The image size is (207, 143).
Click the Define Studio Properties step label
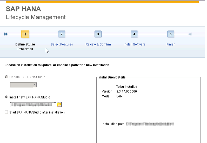(x=25, y=47)
